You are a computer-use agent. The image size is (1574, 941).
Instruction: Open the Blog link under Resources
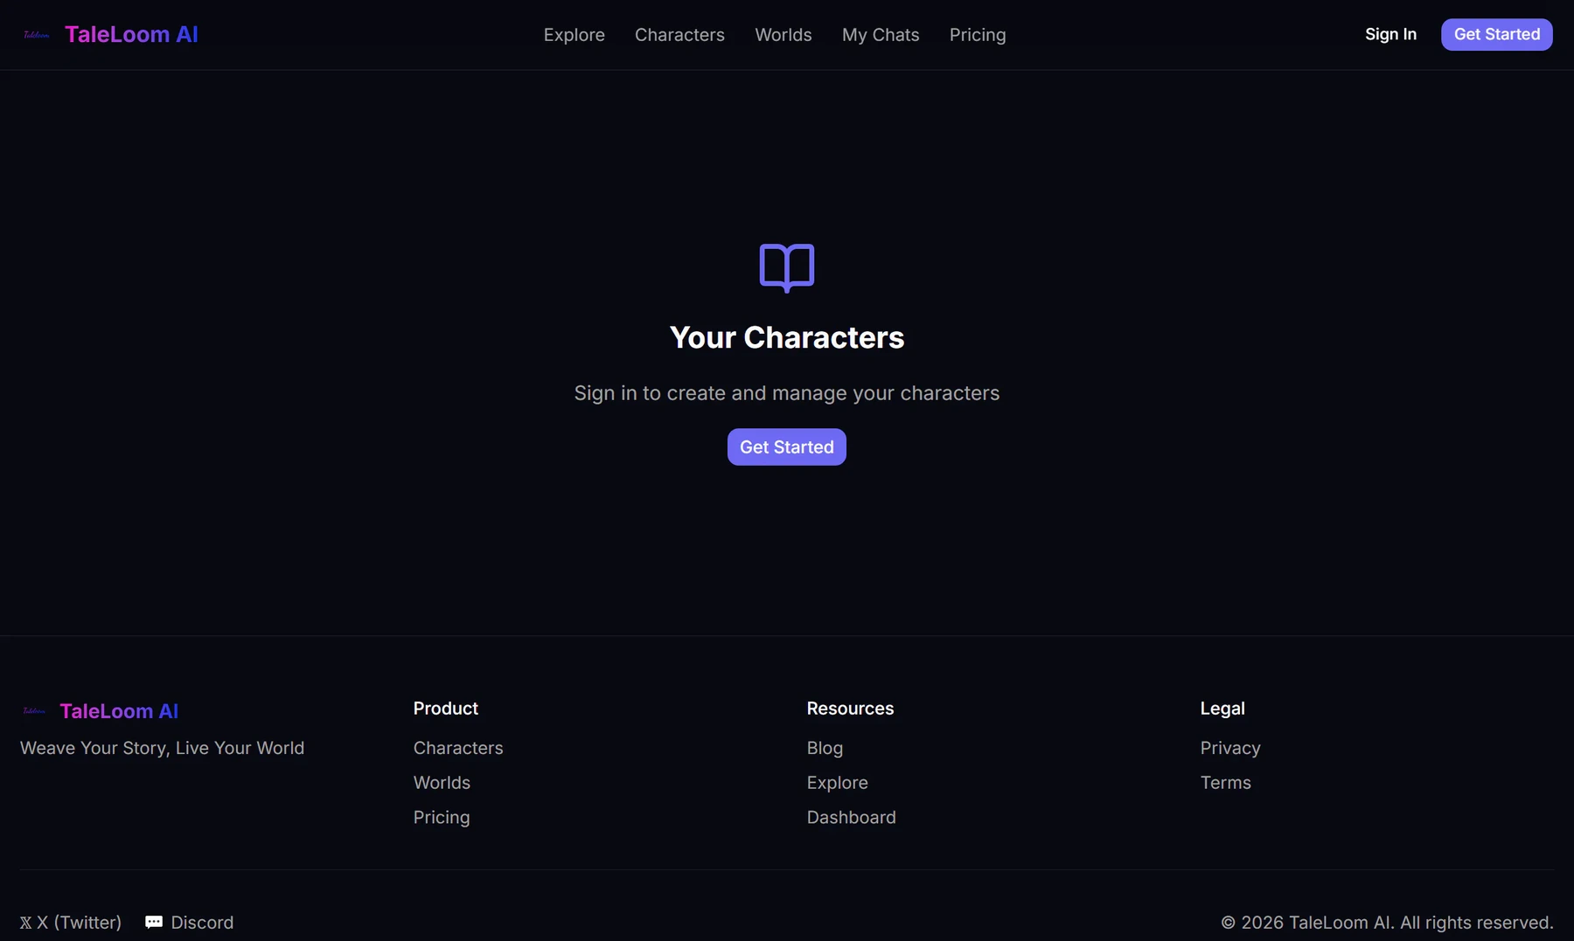tap(825, 748)
